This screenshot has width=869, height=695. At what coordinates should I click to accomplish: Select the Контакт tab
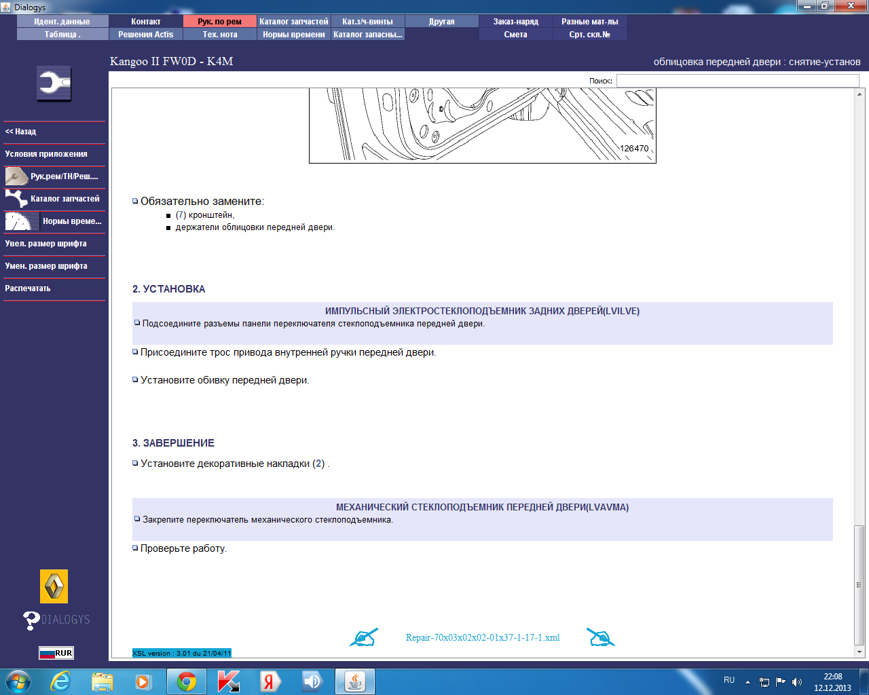(x=146, y=22)
